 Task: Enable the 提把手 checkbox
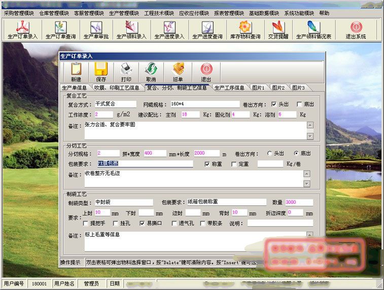pos(85,223)
